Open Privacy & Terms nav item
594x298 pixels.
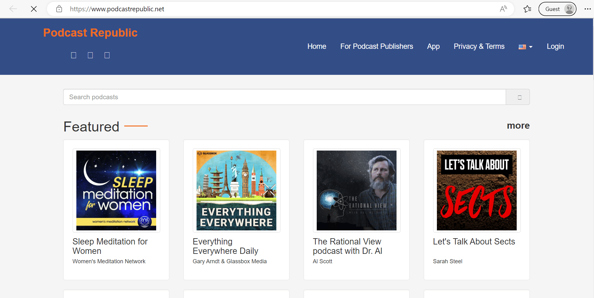coord(479,46)
